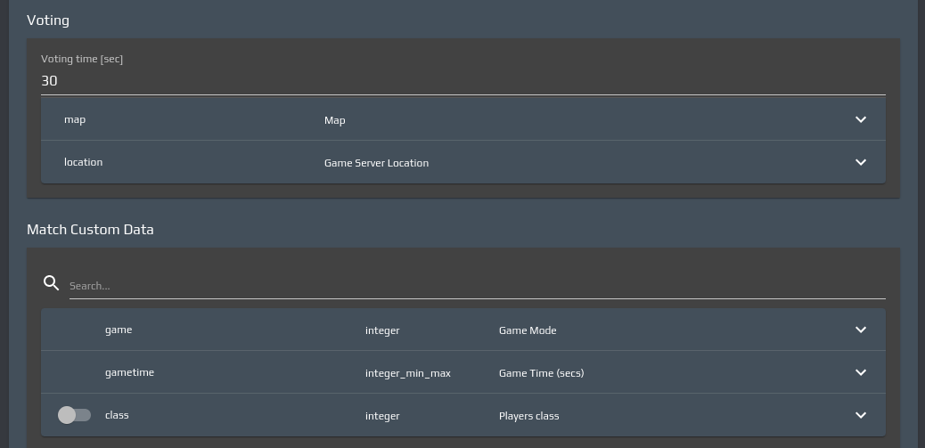The height and width of the screenshot is (448, 925).
Task: Select the location row name
Action: tap(83, 162)
